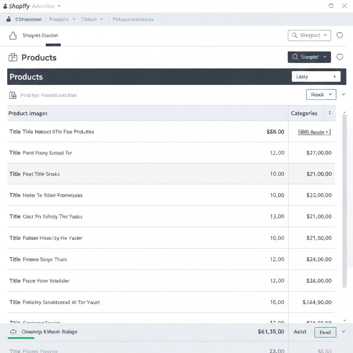
Task: Click the thumbs-up icon beside Shopes Slation
Action: coord(13,36)
